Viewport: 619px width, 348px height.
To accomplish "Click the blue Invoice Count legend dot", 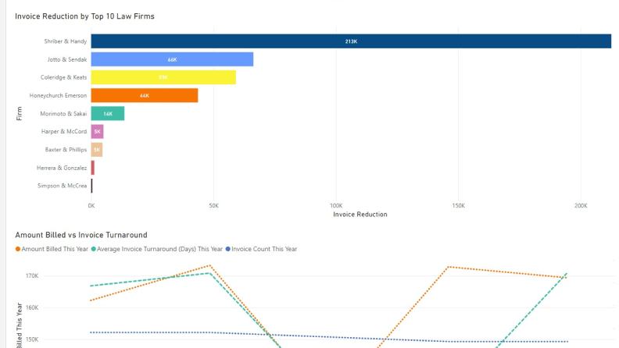I will 227,249.
